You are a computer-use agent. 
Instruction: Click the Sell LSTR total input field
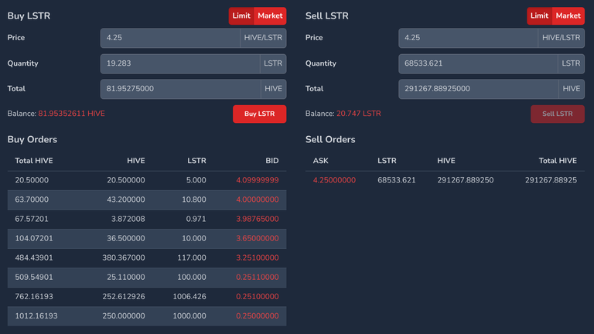(x=479, y=89)
